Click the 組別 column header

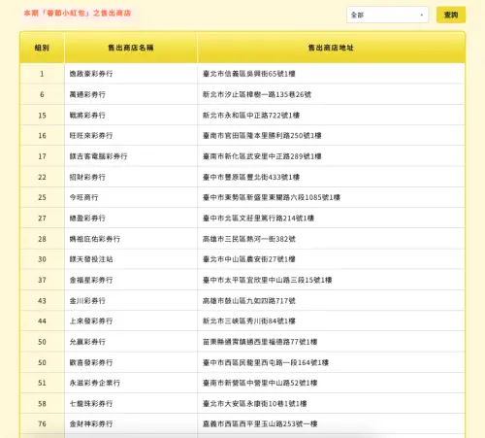pyautogui.click(x=42, y=48)
